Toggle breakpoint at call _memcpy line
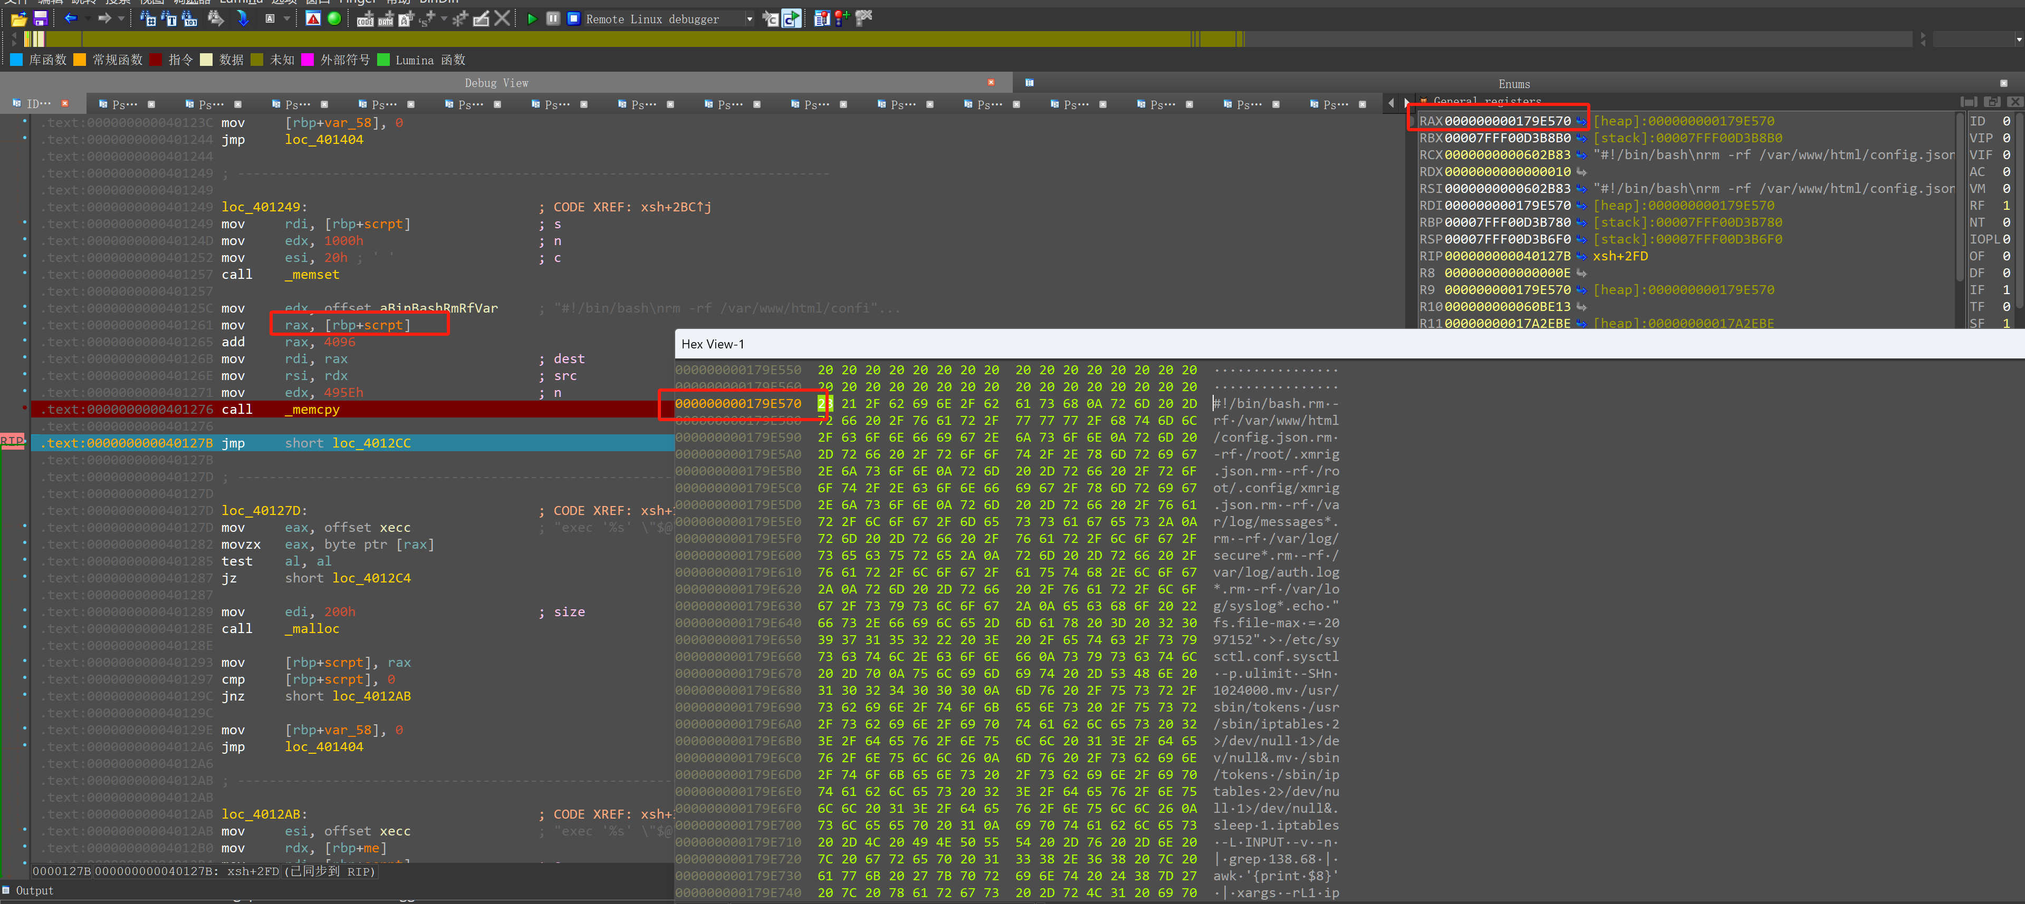Screen dimensions: 2025x904 point(24,409)
